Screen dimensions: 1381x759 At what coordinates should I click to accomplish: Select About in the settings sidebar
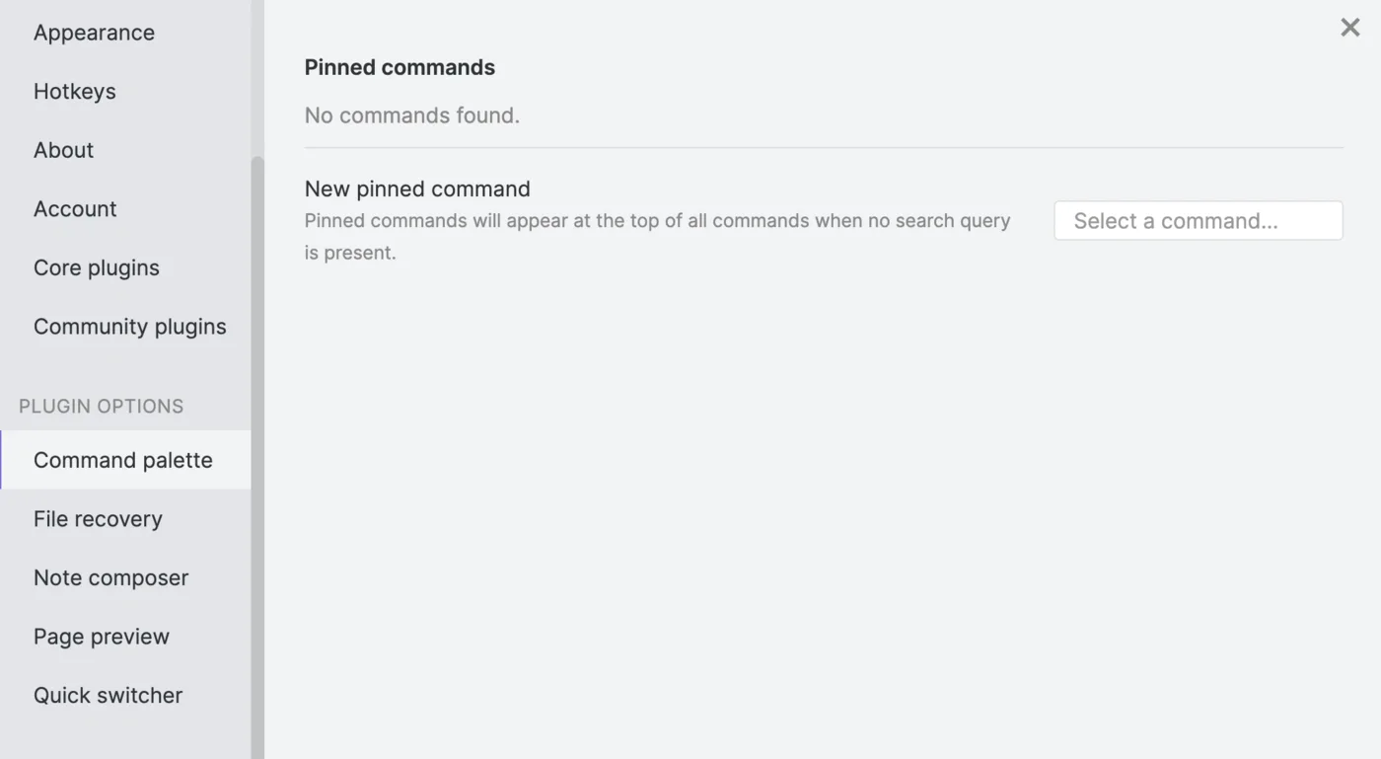64,150
